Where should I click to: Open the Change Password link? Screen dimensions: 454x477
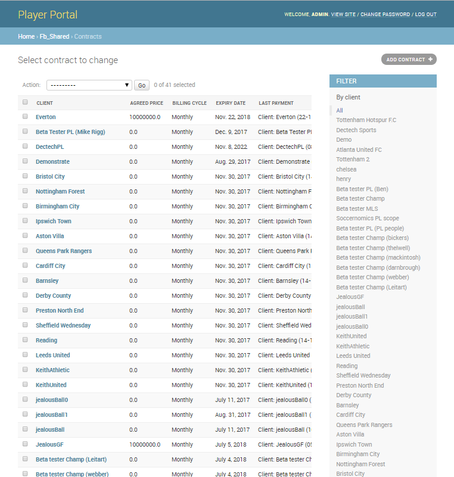tap(385, 14)
